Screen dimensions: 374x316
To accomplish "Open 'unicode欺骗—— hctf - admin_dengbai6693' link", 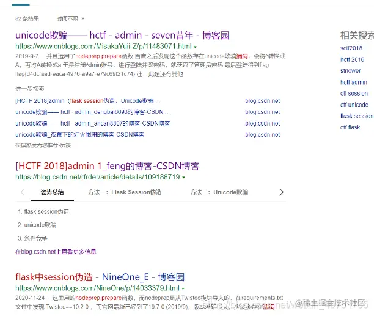I will click(92, 112).
